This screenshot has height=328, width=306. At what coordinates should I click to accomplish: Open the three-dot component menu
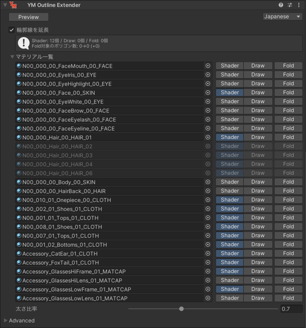[299, 5]
